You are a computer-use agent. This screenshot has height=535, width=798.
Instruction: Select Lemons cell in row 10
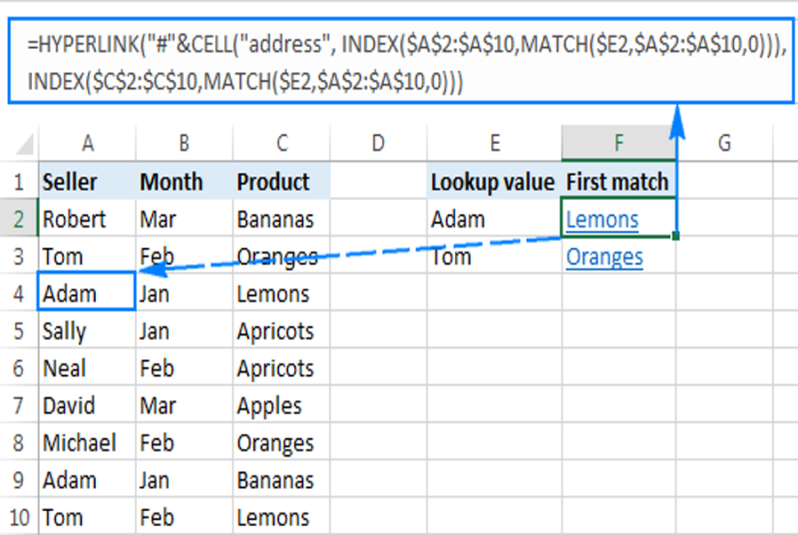click(x=281, y=517)
